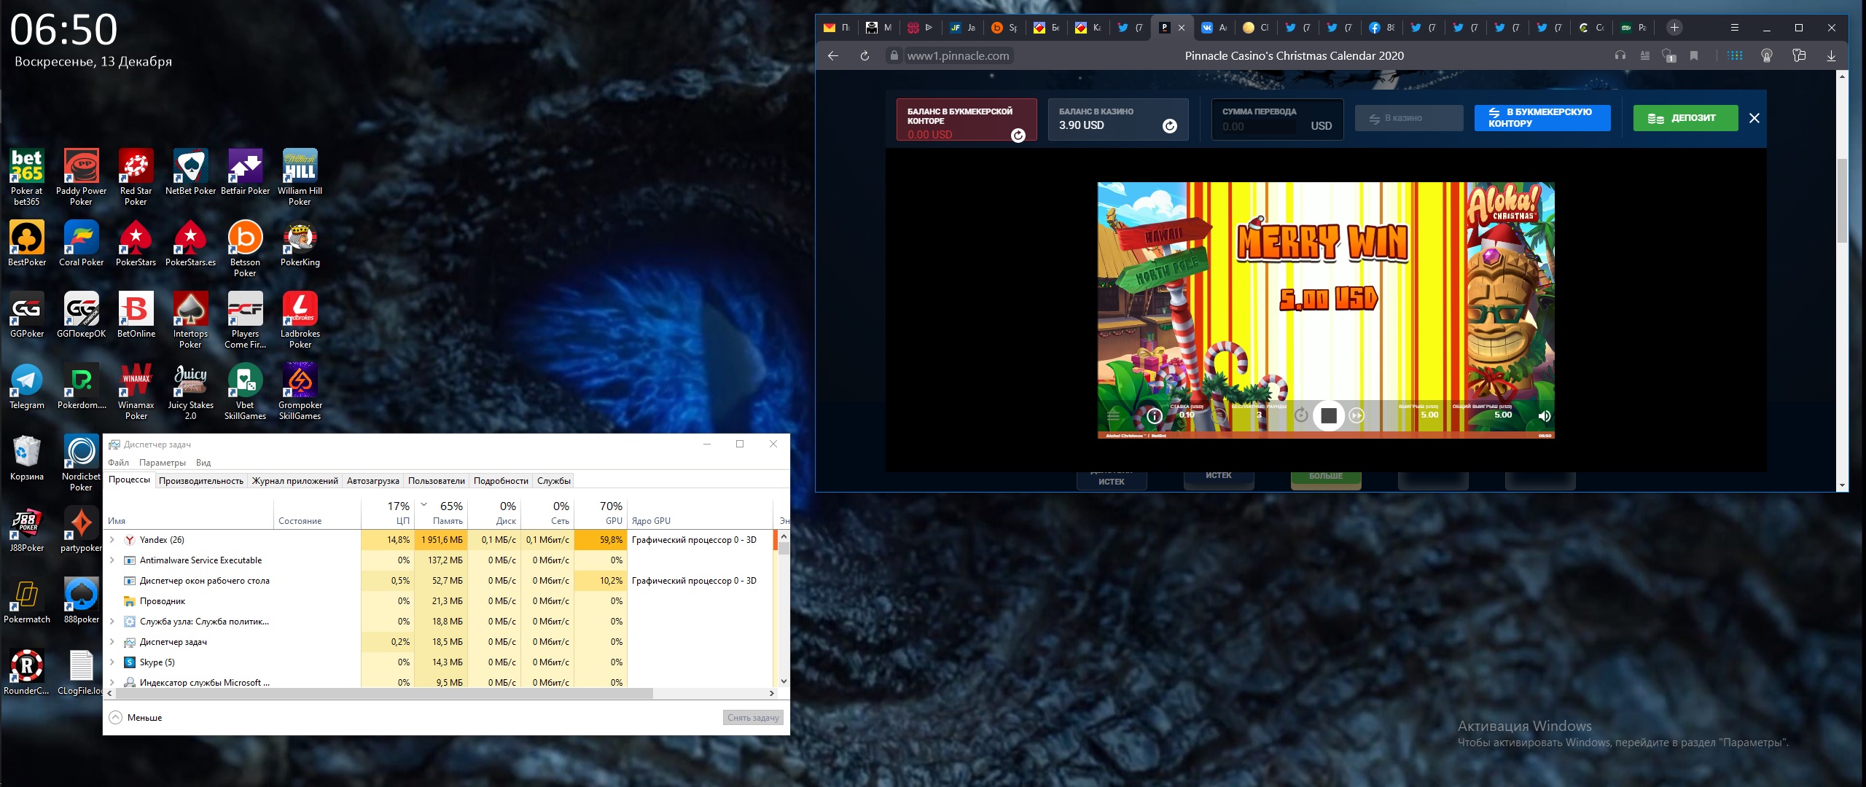Open the Вид menu in Task Manager
The width and height of the screenshot is (1866, 787).
tap(203, 463)
